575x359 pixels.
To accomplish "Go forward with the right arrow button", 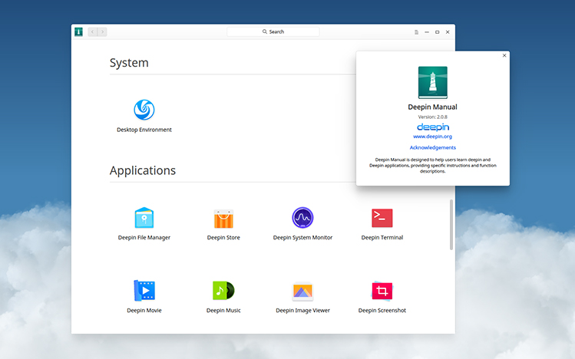I will [x=102, y=32].
